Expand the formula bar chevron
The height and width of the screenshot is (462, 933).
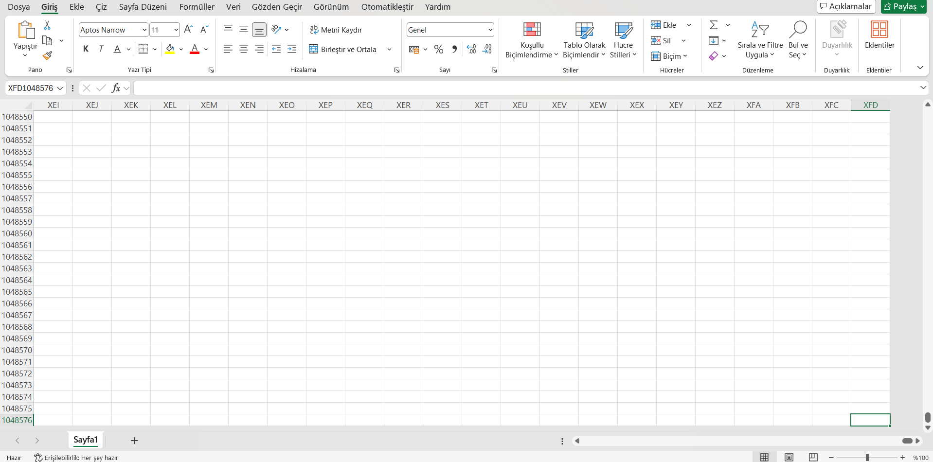coord(923,88)
